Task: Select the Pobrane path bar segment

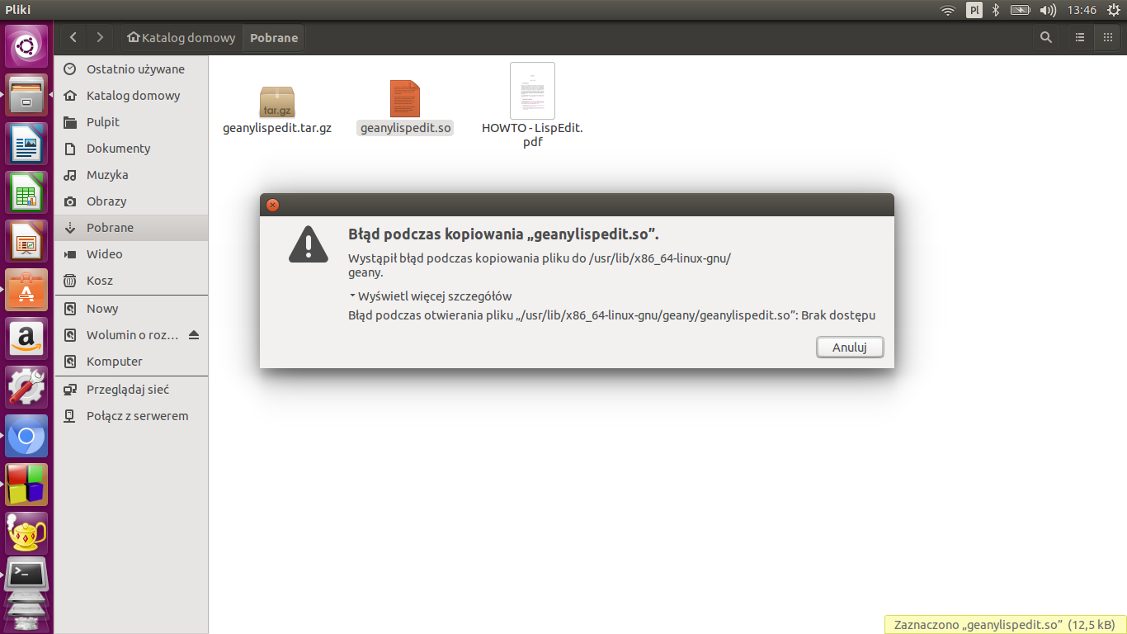Action: click(x=274, y=37)
